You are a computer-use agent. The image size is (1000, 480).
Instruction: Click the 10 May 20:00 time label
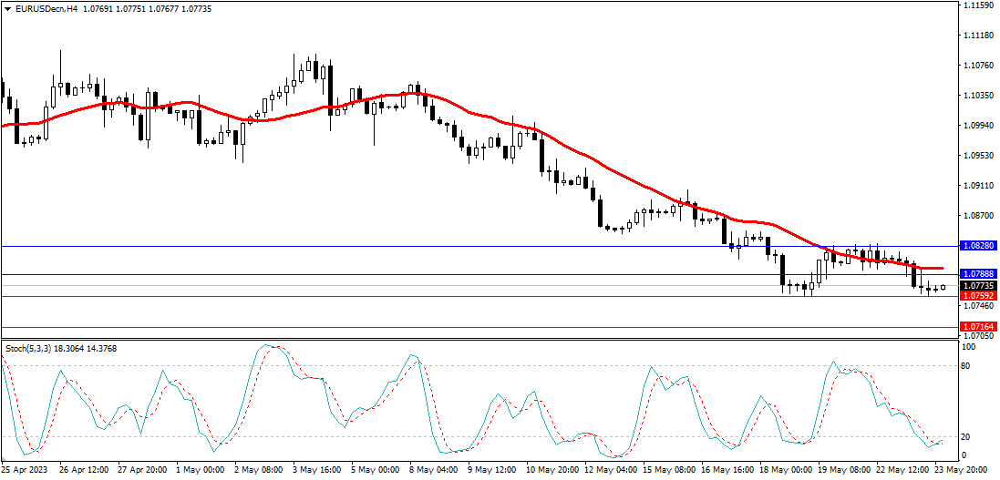coord(553,470)
